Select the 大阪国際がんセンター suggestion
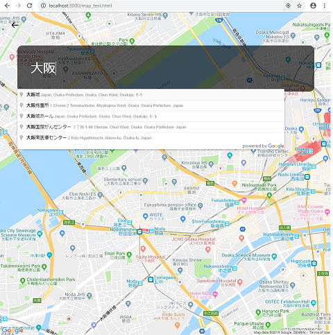Viewport: 333px width, 335px height. pyautogui.click(x=151, y=127)
